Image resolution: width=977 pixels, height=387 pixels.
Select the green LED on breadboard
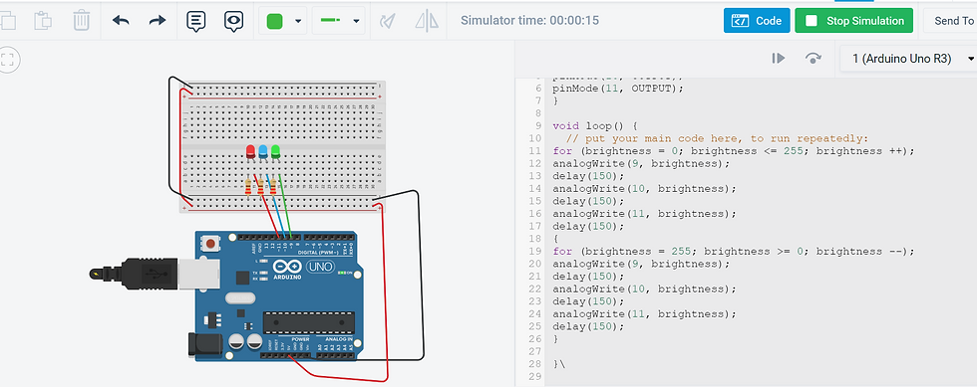[x=275, y=151]
